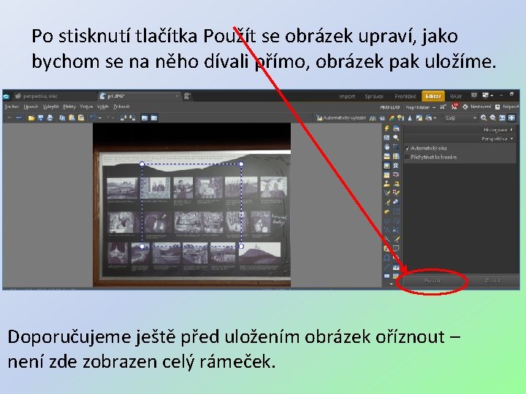Click the shopping cart icon
Image resolution: width=526 pixels, height=394 pixels.
(443, 107)
